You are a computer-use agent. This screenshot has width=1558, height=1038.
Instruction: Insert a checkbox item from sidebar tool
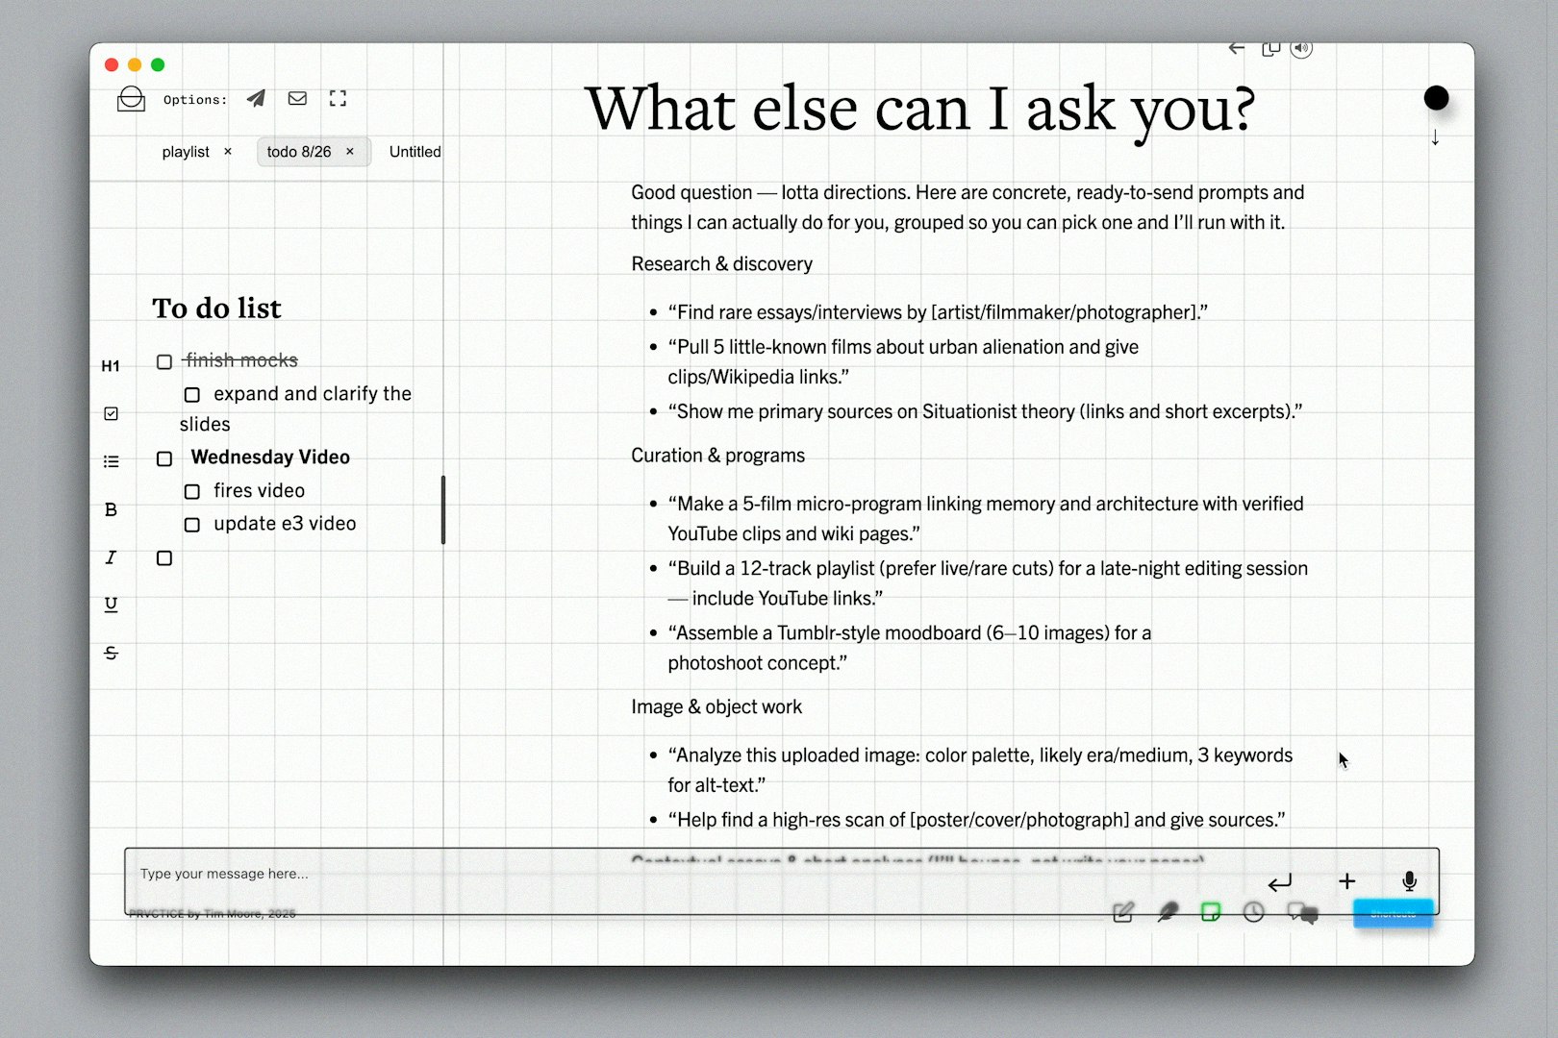111,413
